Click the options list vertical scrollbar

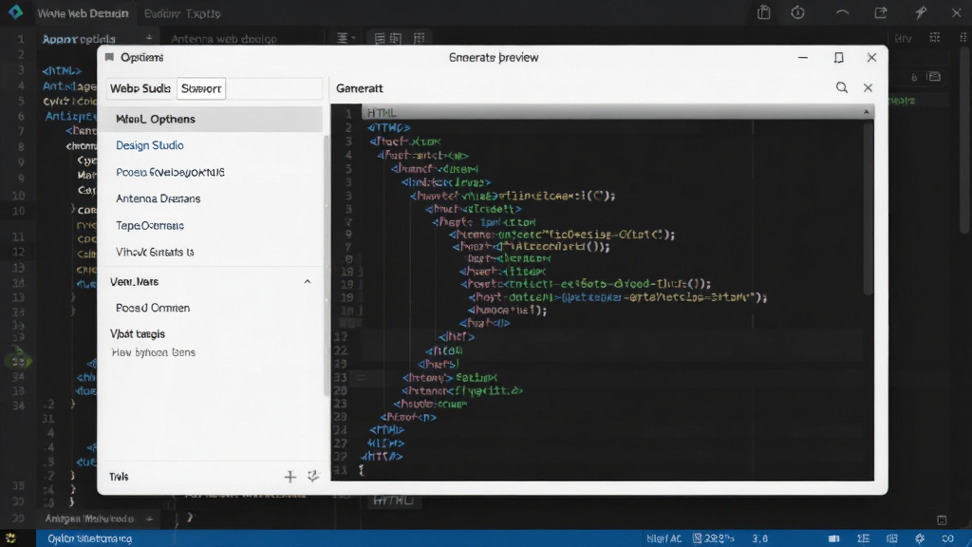point(327,267)
